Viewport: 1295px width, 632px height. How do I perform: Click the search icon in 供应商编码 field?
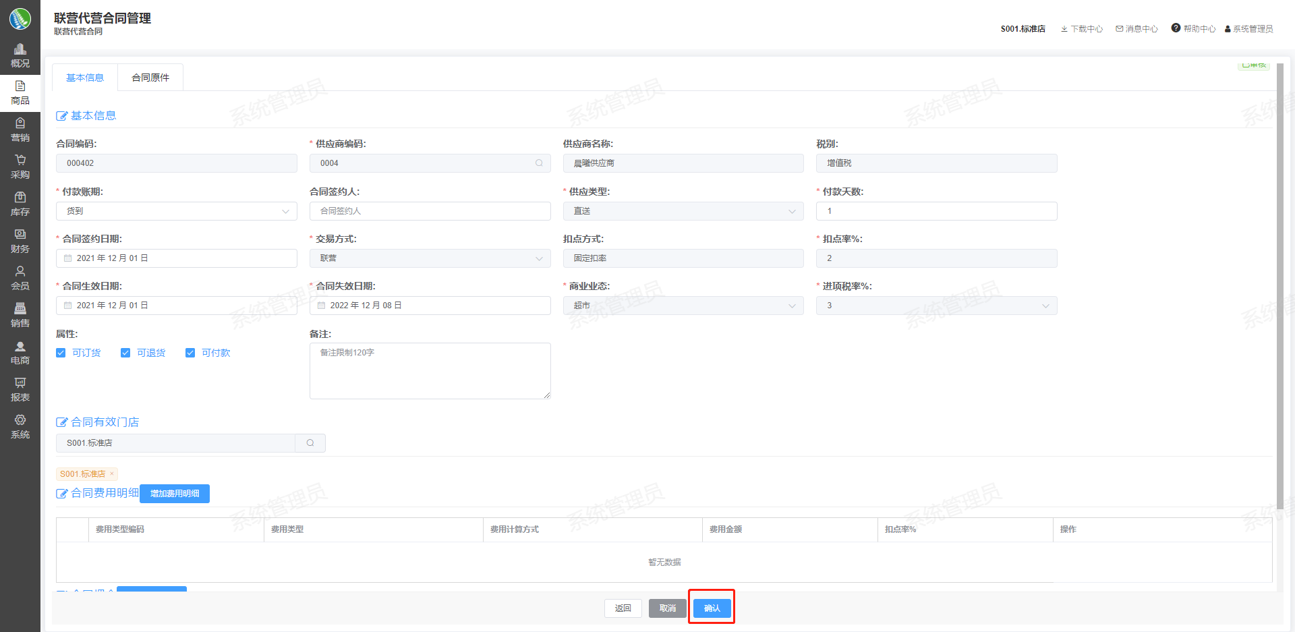[x=539, y=163]
